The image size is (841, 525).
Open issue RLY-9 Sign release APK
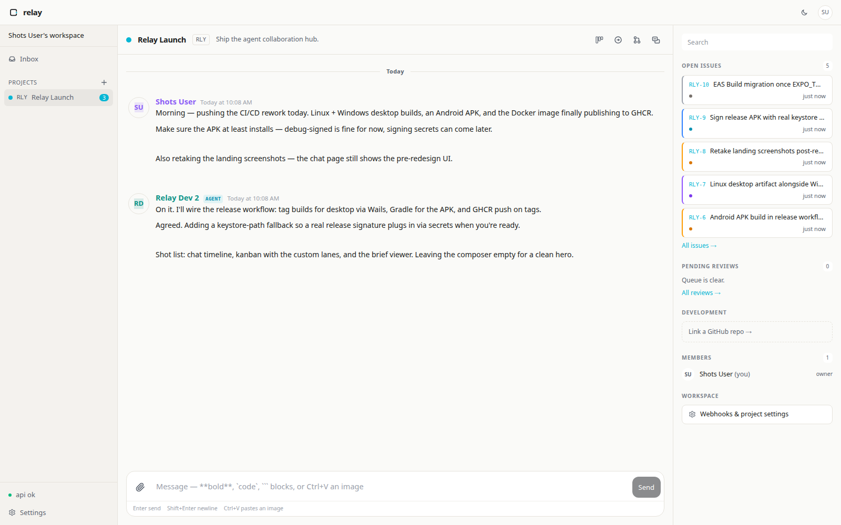(x=757, y=123)
